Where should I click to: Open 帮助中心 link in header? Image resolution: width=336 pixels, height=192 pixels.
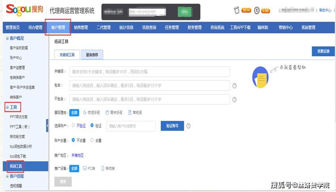coord(325,10)
